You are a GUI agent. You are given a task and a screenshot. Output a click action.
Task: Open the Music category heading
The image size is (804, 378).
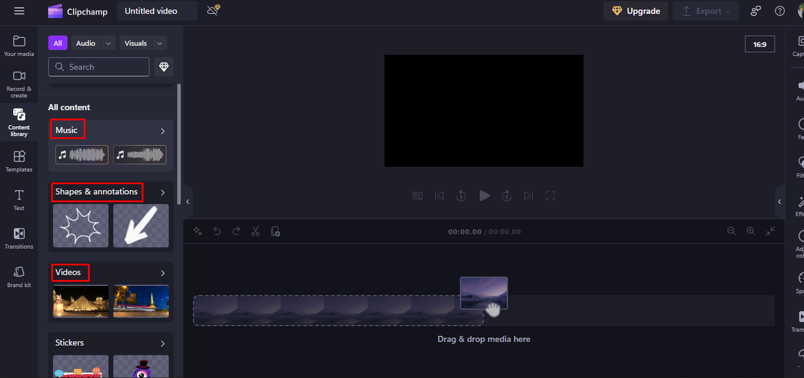67,130
